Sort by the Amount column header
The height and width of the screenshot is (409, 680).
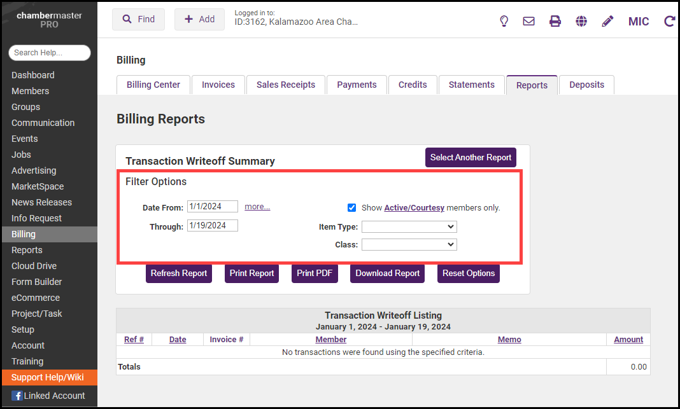point(628,340)
